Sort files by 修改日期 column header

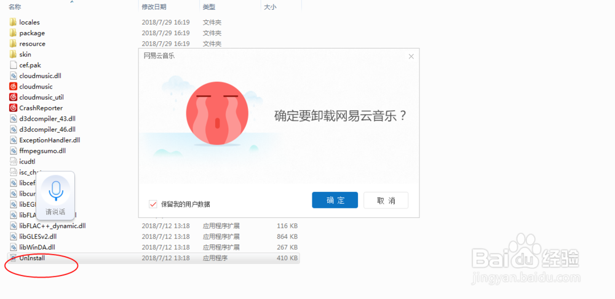point(154,7)
